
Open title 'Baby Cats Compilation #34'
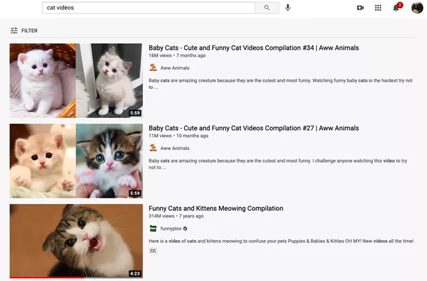point(253,48)
